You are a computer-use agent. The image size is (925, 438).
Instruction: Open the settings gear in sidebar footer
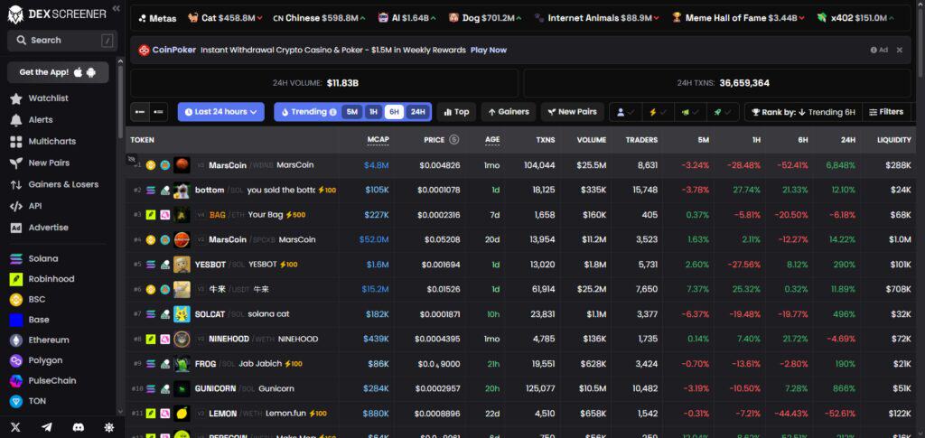[109, 427]
